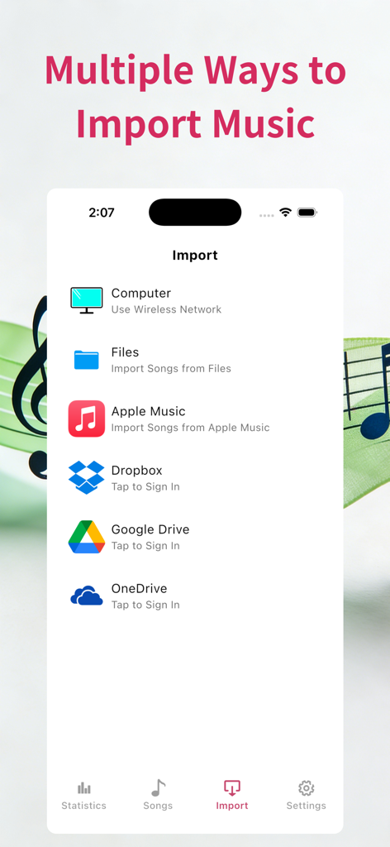Tap the battery status icon
390x847 pixels.
(x=307, y=213)
